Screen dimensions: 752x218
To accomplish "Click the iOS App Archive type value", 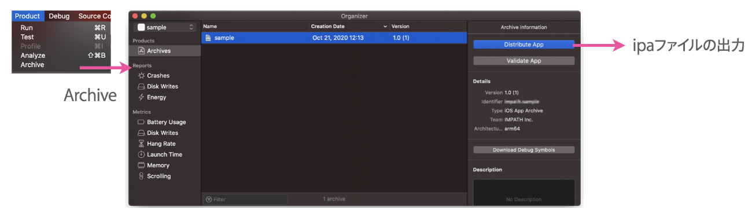I will coord(524,110).
